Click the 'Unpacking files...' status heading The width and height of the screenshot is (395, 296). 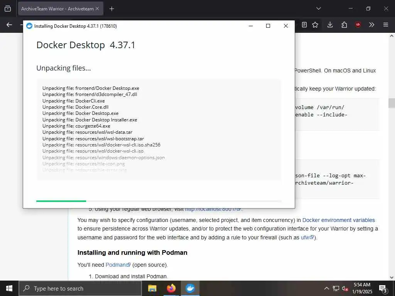tap(64, 68)
